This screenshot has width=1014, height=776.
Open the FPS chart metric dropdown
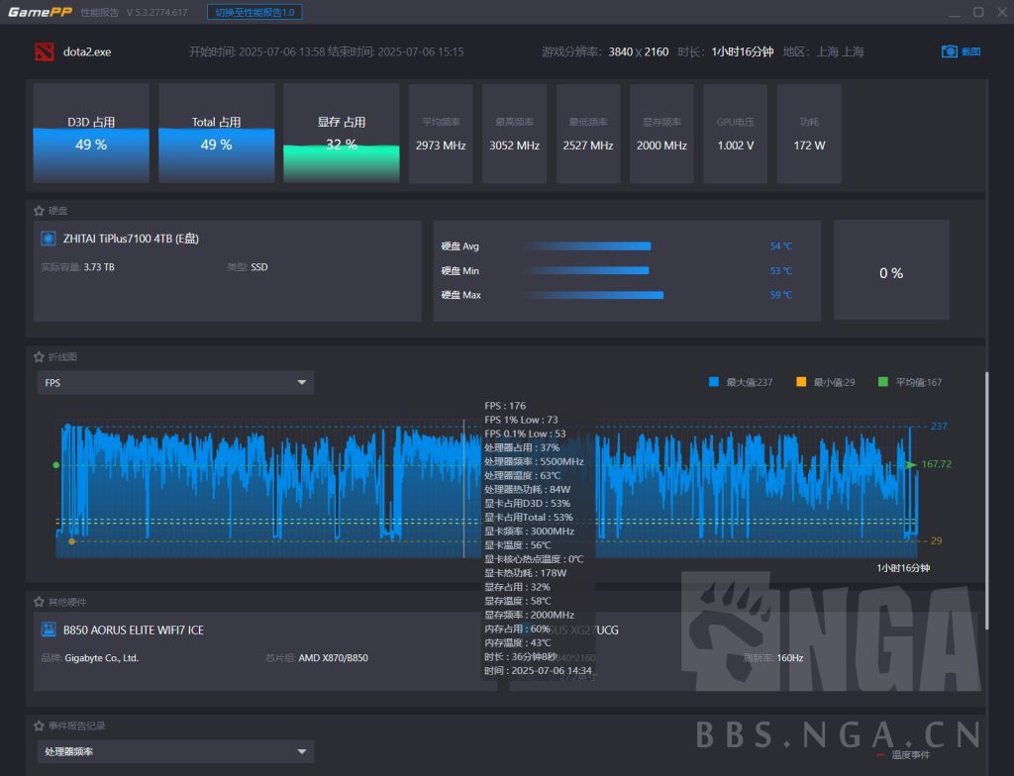pos(175,383)
